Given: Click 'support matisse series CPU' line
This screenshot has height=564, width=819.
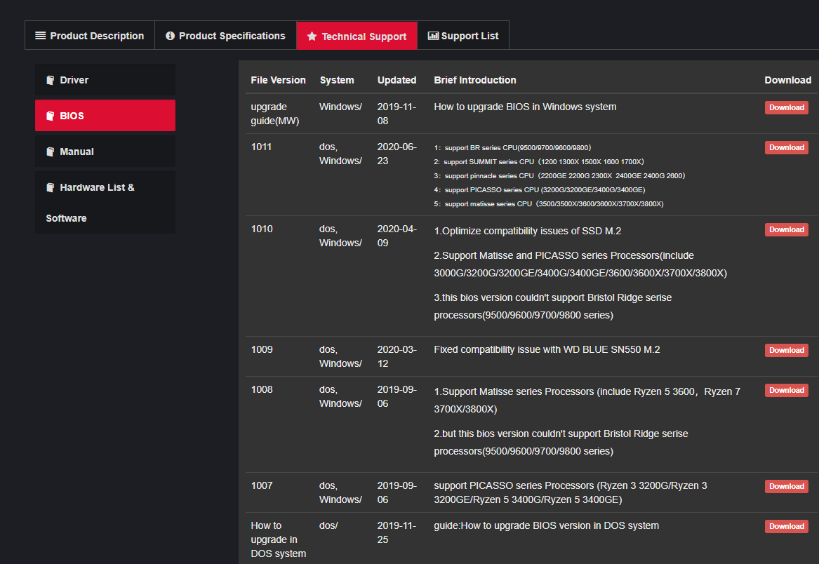Looking at the screenshot, I should click(x=548, y=204).
